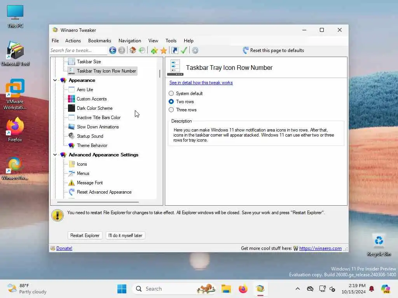Viewport: 398px width, 298px height.
Task: Click Winaero Tweaker taskbar icon
Action: [260, 289]
